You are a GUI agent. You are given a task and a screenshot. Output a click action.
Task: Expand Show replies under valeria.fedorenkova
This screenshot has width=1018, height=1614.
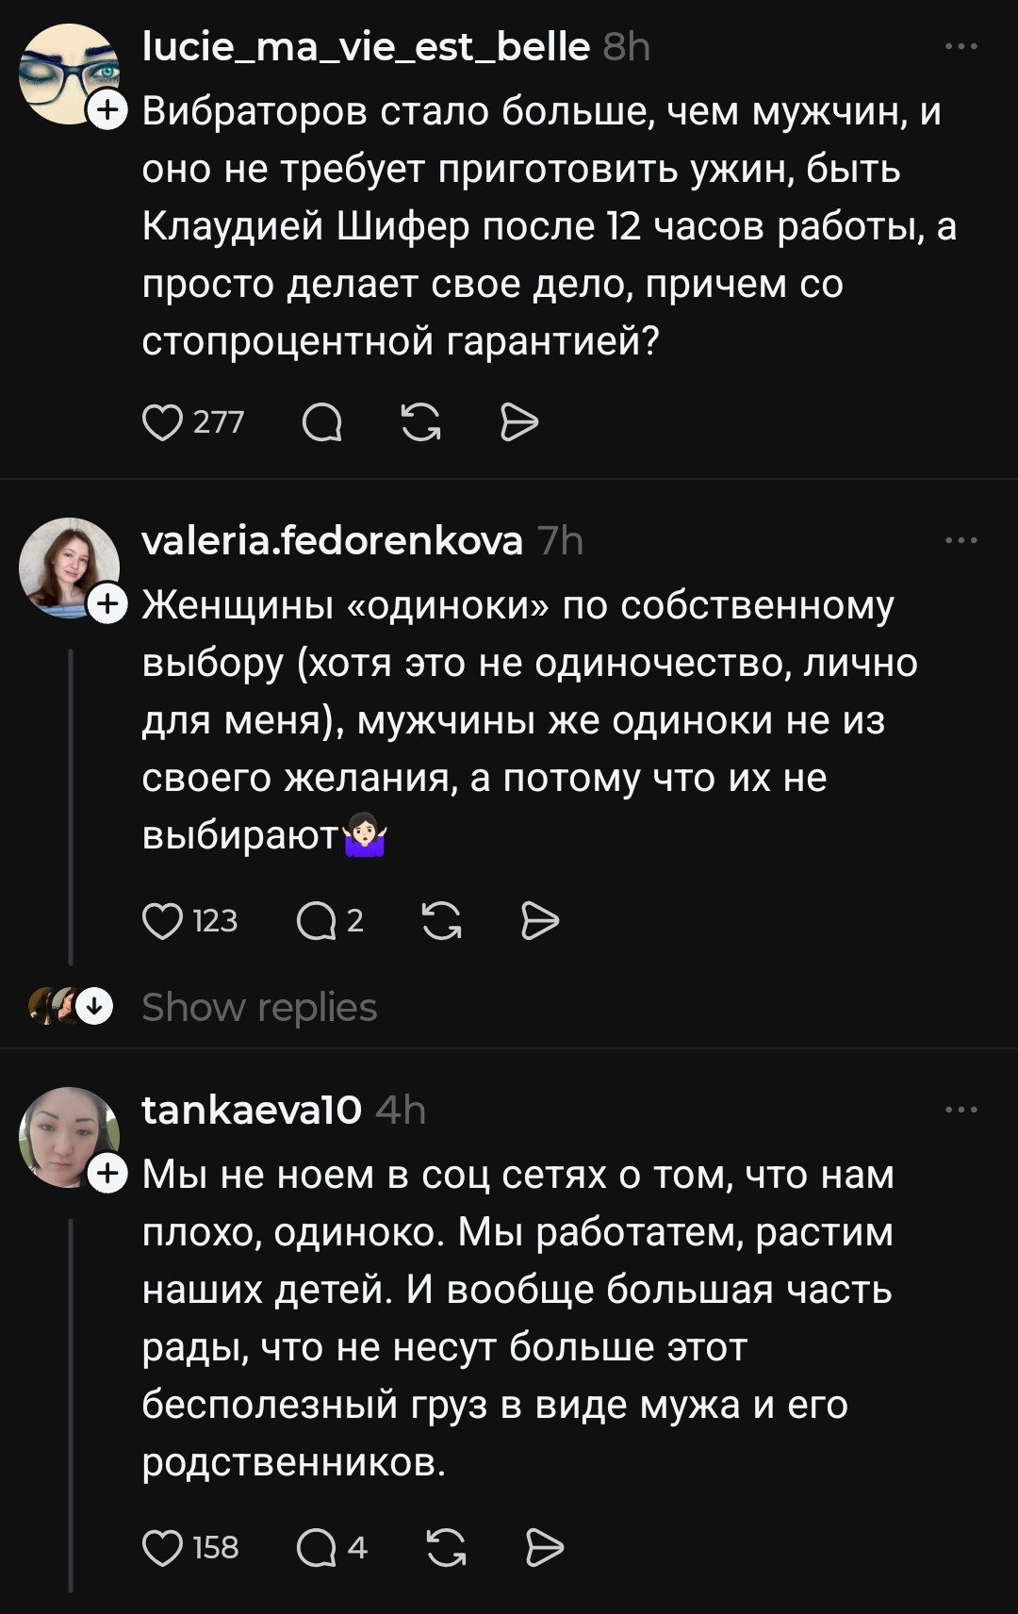[x=259, y=1007]
